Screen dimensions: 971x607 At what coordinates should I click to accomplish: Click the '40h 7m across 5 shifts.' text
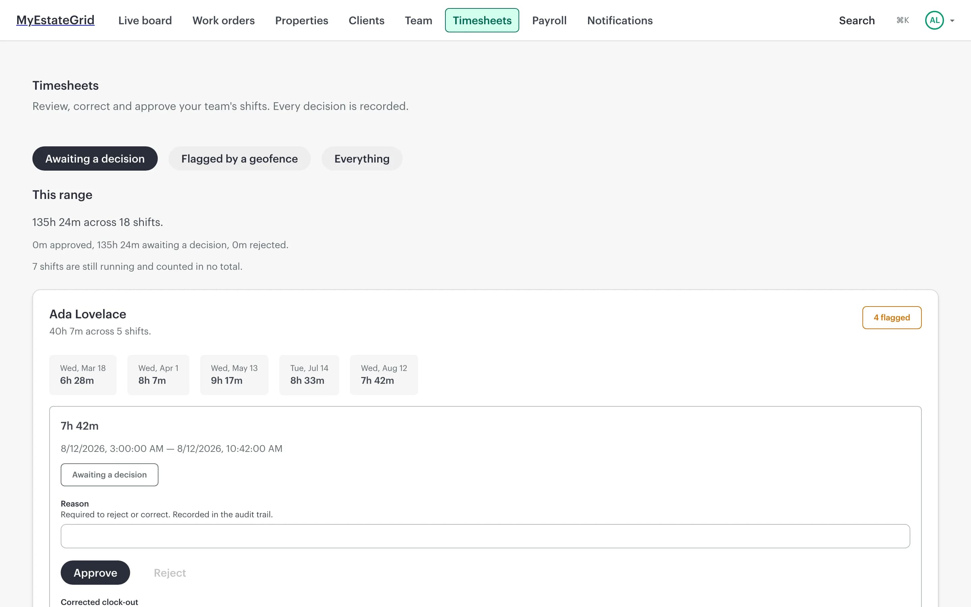click(100, 331)
